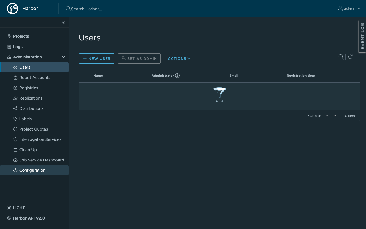Click the Job Service Dashboard icon

point(15,160)
